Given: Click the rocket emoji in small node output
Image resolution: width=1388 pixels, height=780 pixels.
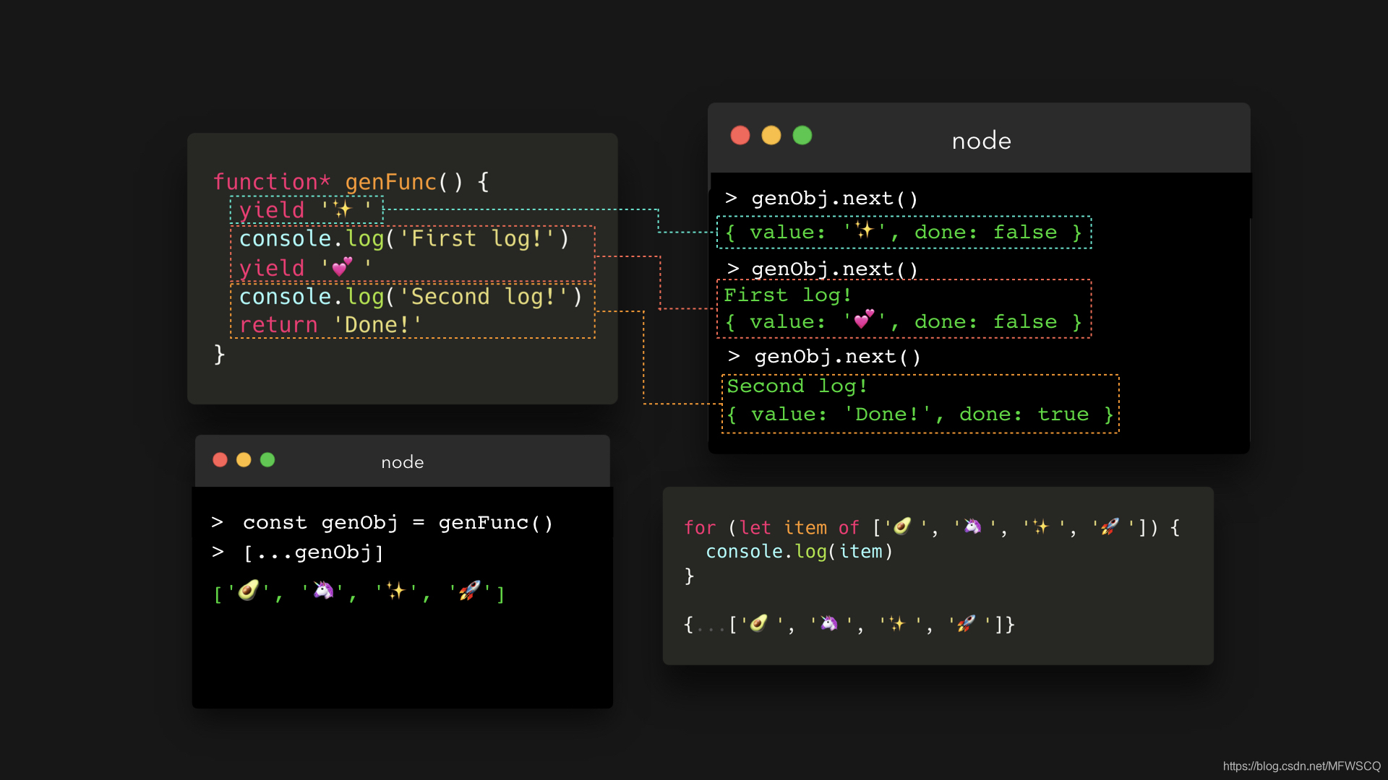Looking at the screenshot, I should [x=470, y=591].
